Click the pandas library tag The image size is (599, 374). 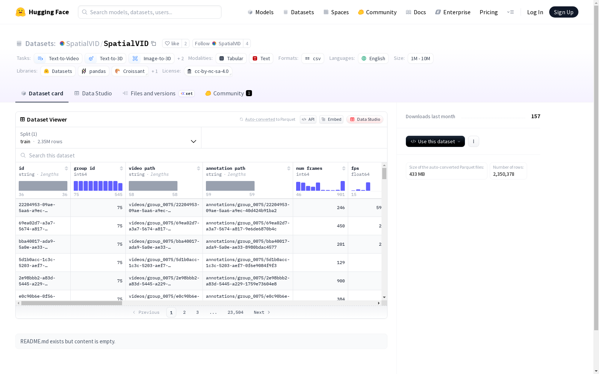pos(94,71)
